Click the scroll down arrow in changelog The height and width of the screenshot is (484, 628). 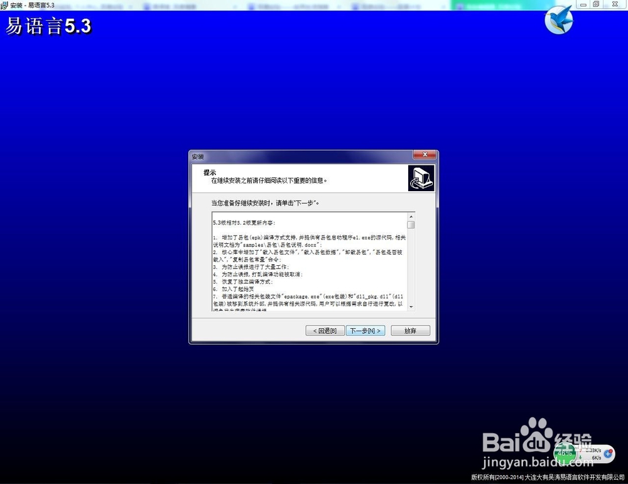point(411,307)
